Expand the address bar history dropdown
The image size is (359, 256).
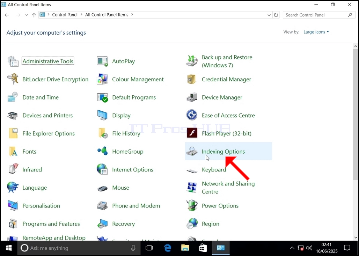(269, 15)
